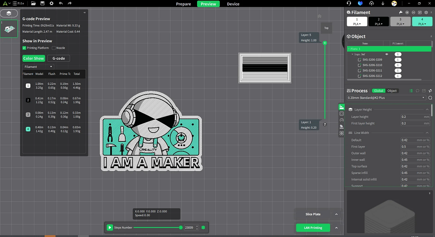Uncheck the Printing Platform checkbox
The width and height of the screenshot is (435, 237).
[x=24, y=48]
